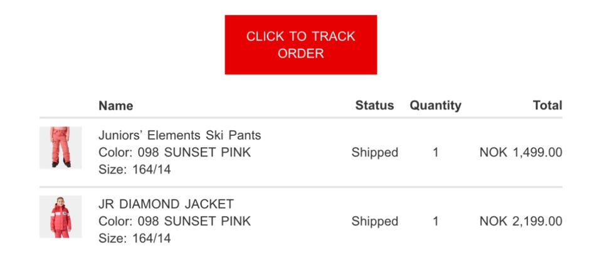
Task: Click the Total column header
Action: tap(547, 106)
